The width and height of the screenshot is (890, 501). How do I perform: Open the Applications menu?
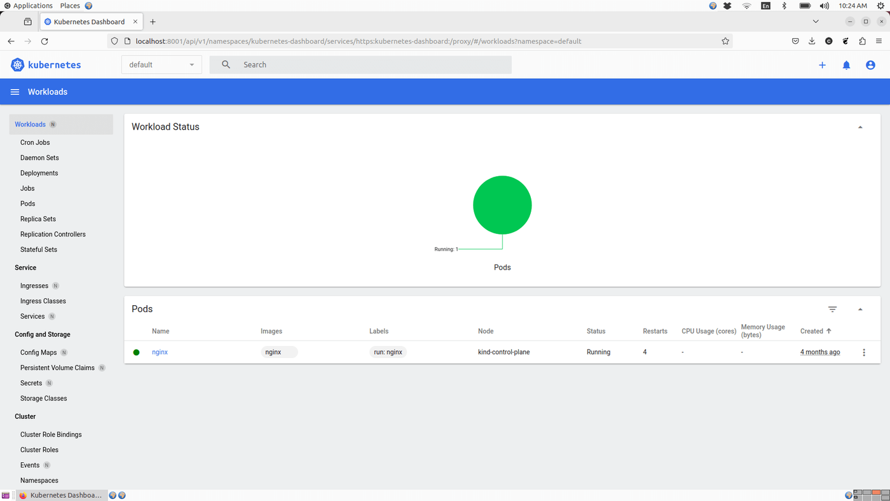click(28, 6)
